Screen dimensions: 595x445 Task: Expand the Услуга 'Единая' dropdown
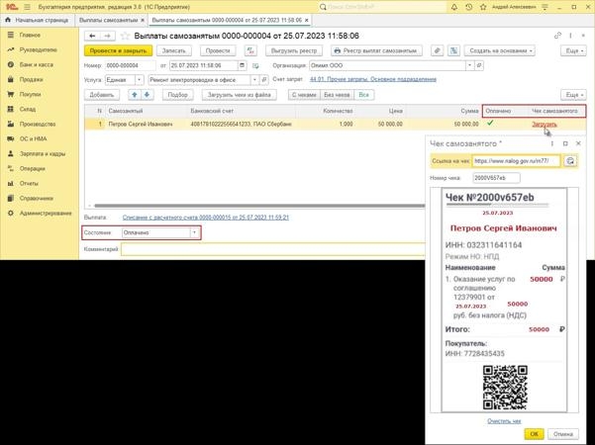click(x=139, y=80)
